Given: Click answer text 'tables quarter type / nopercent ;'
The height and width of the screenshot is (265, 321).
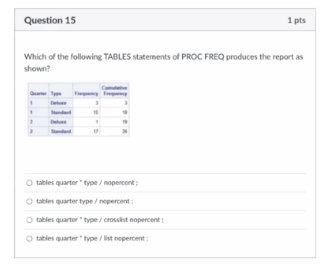Looking at the screenshot, I should (x=85, y=201).
